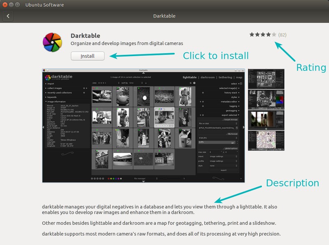Viewport: 329px width, 245px height.
Task: Switch to the darkroom tab in the screenshot
Action: [x=208, y=77]
